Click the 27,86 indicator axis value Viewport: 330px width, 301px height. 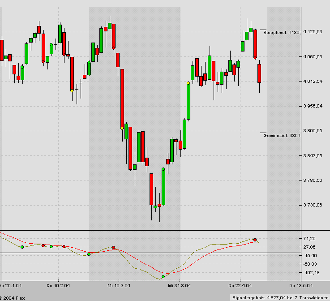coord(309,247)
